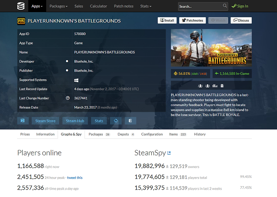Click the Install button
Image resolution: width=277 pixels, height=197 pixels.
pyautogui.click(x=167, y=20)
